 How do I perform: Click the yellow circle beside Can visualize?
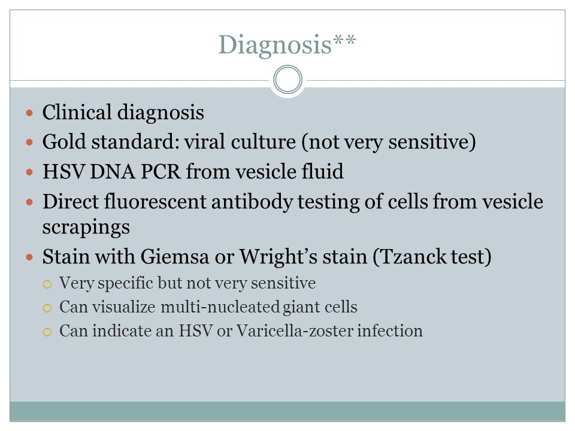[47, 308]
